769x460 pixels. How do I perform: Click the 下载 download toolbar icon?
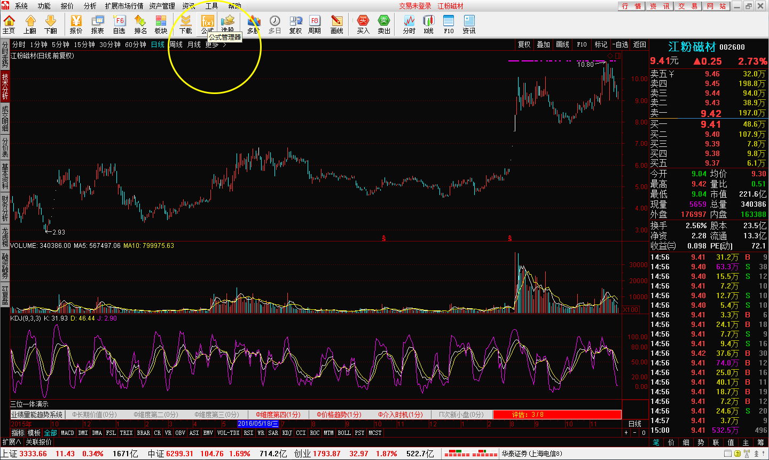click(185, 24)
